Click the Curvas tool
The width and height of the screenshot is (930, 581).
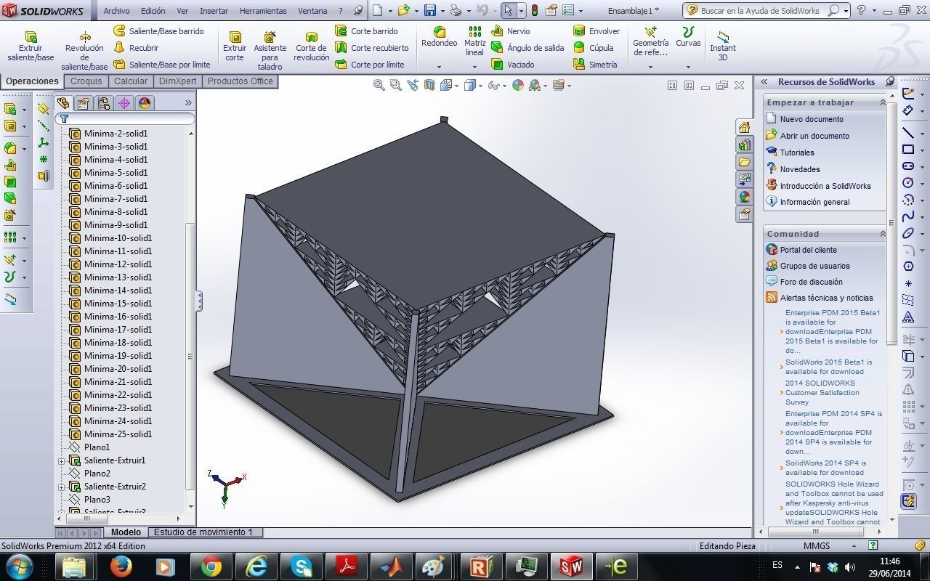click(688, 37)
